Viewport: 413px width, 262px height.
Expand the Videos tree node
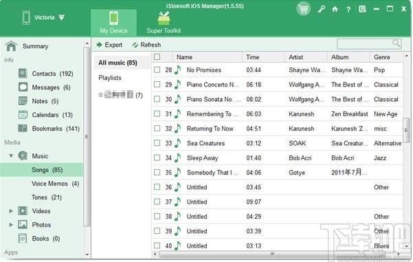pyautogui.click(x=11, y=211)
